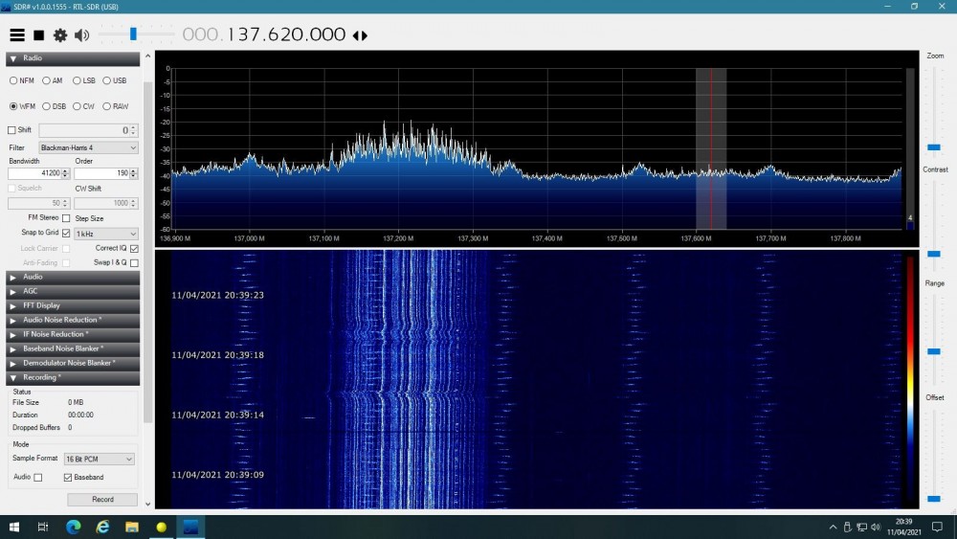Enable FM Stereo checkbox

coord(66,218)
